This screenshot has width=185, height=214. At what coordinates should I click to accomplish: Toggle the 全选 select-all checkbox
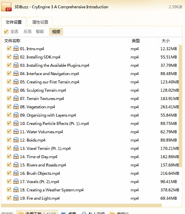click(6, 32)
